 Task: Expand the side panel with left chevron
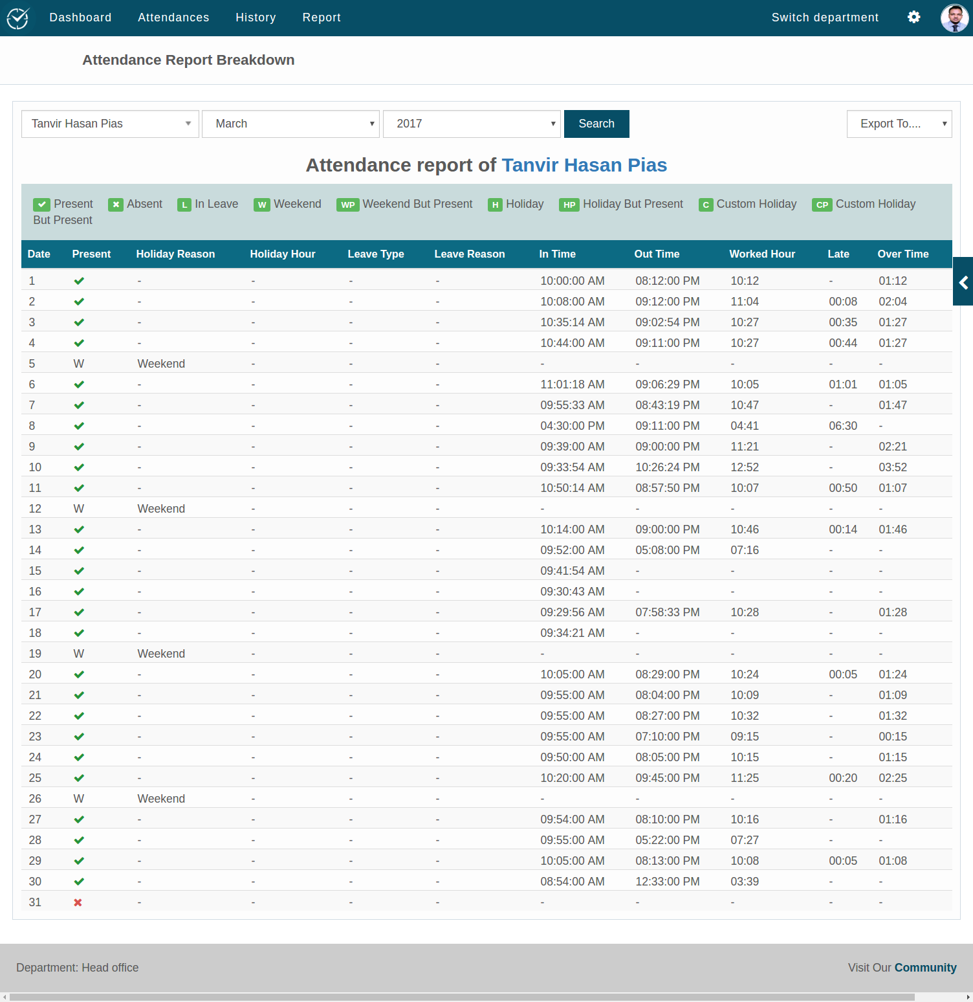coord(963,282)
